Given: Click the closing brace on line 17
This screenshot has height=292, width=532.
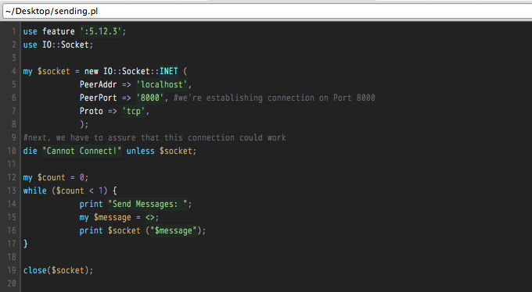Looking at the screenshot, I should click(26, 244).
